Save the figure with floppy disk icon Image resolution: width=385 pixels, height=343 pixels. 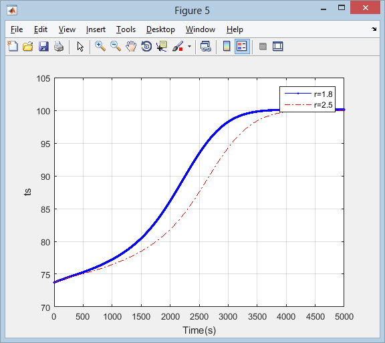pyautogui.click(x=43, y=46)
